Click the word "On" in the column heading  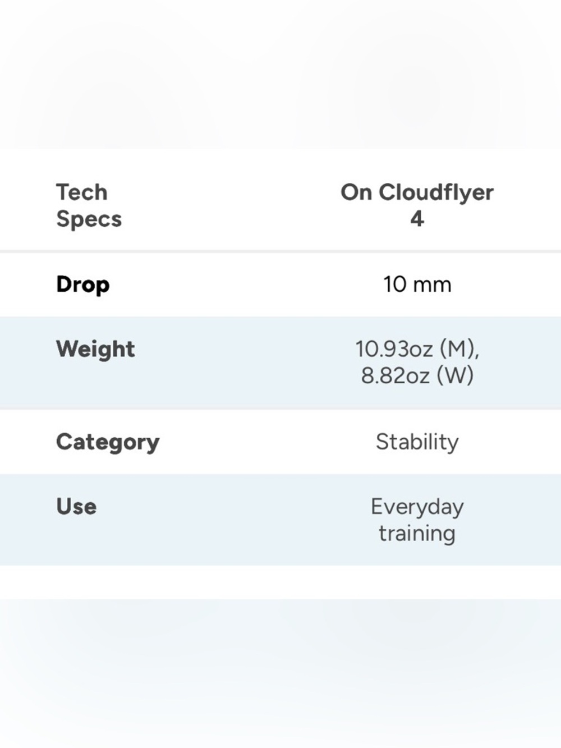pos(356,192)
